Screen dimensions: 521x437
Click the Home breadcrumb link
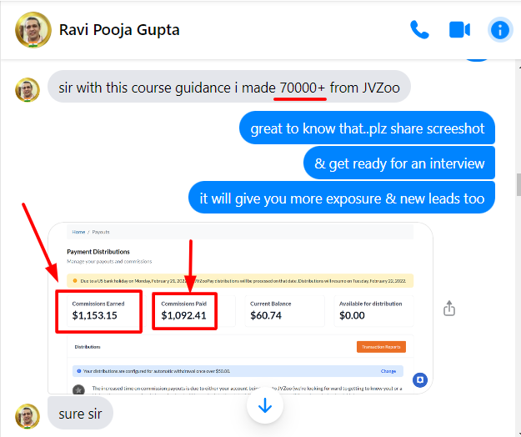point(78,232)
